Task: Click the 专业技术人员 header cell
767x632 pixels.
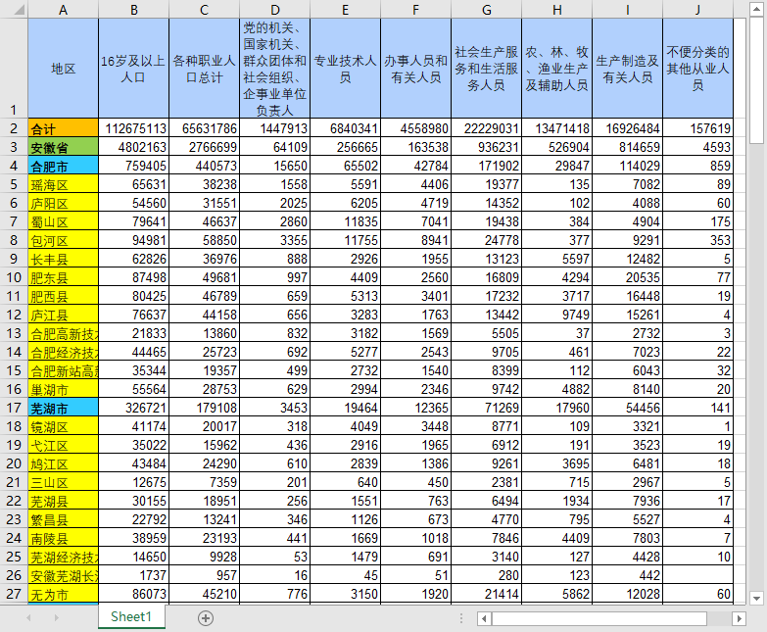Action: [x=346, y=69]
